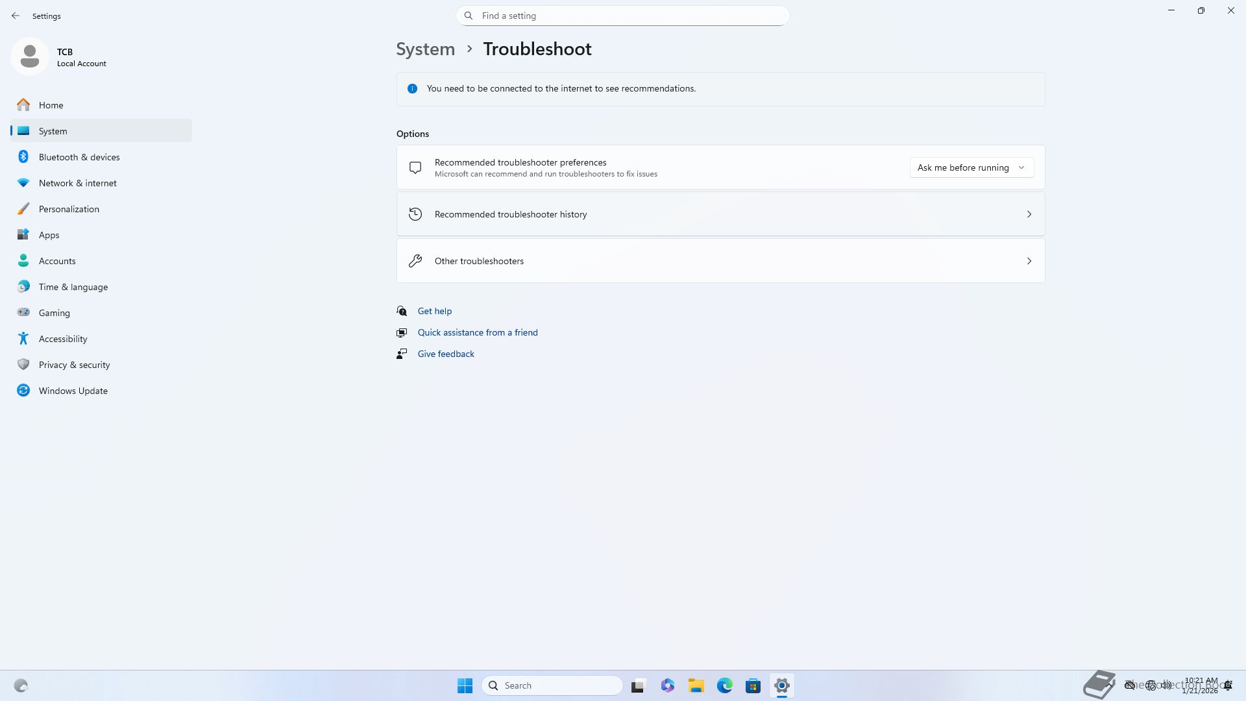Screen dimensions: 1246x701
Task: Click the Get help link
Action: [434, 311]
